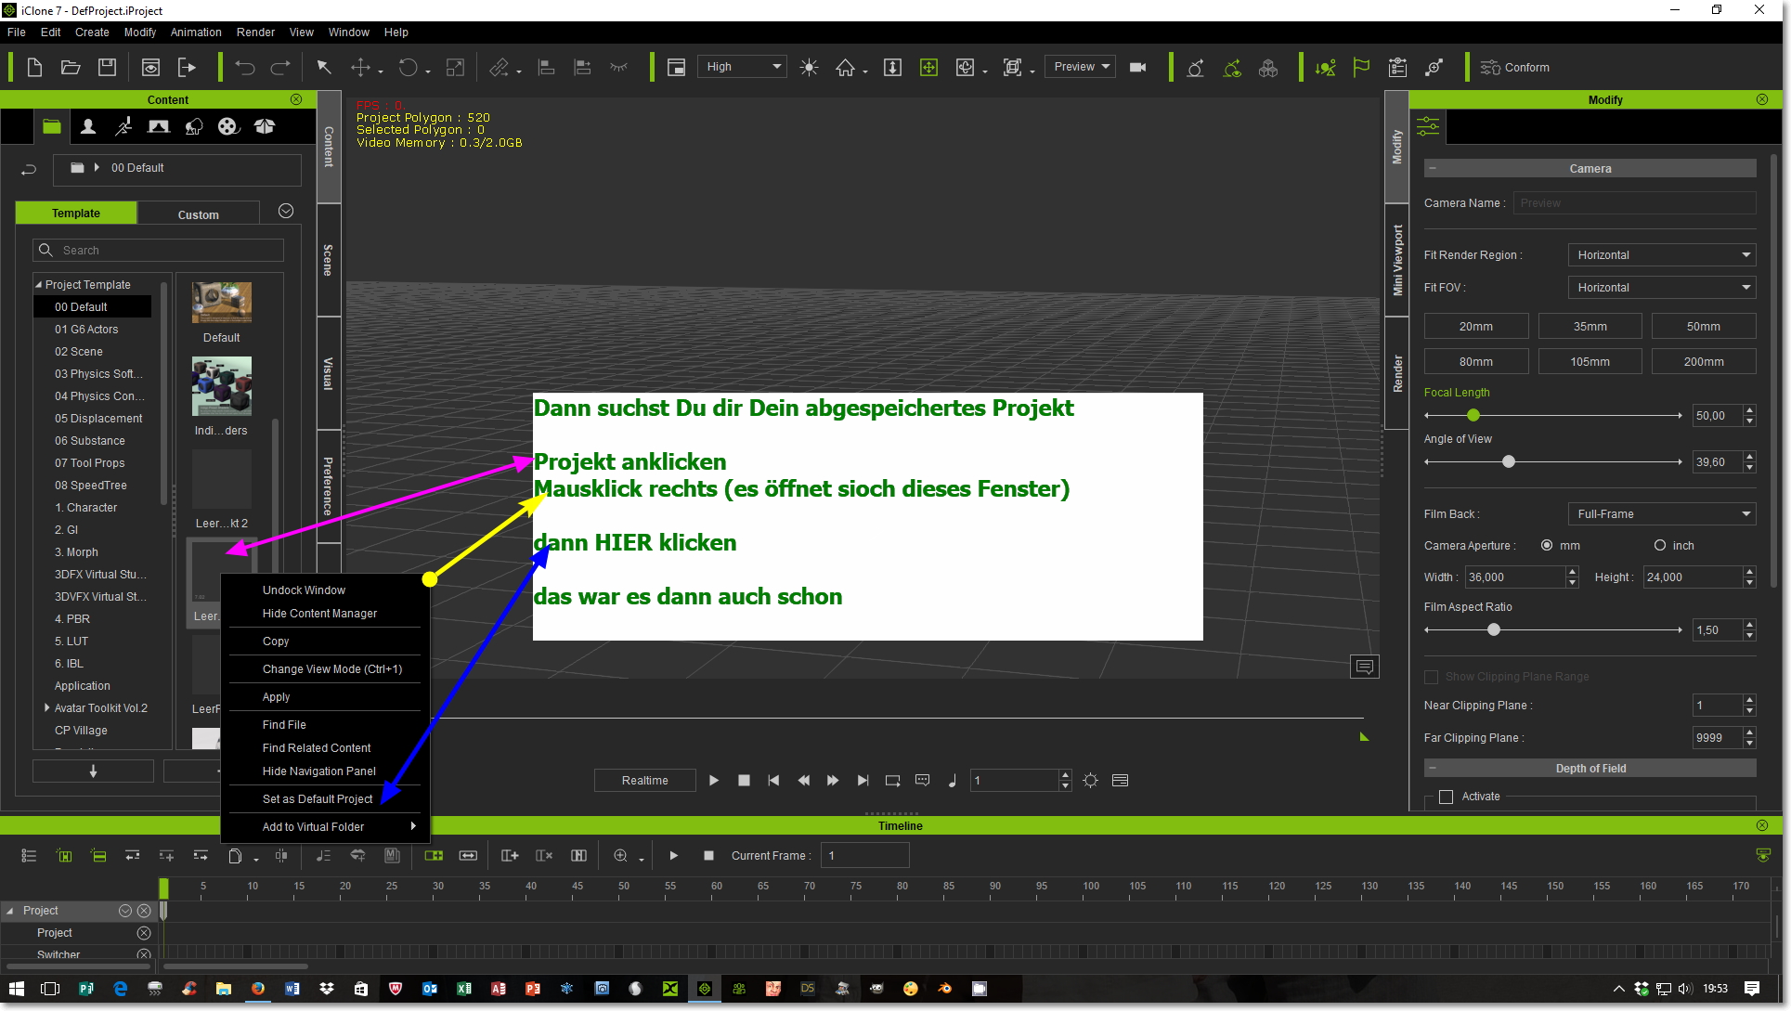Click the Undo arrow icon
This screenshot has width=1791, height=1011.
tap(245, 67)
